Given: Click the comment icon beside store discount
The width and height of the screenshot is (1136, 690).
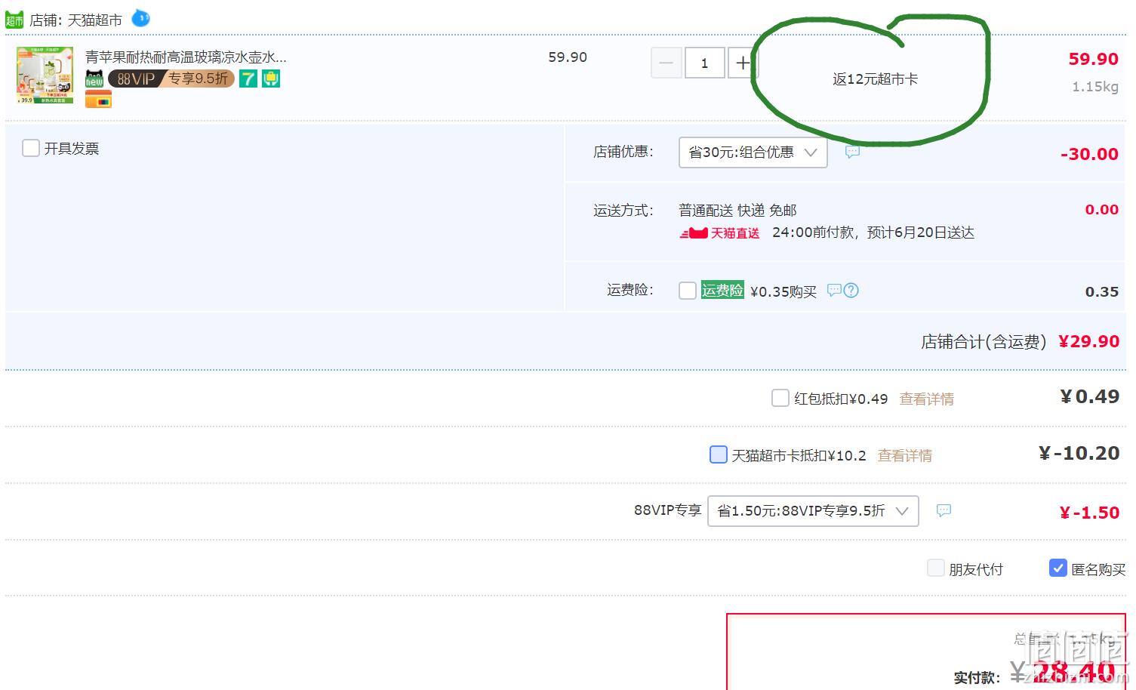Looking at the screenshot, I should [852, 152].
